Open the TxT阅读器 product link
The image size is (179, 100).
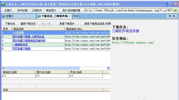[18, 33]
